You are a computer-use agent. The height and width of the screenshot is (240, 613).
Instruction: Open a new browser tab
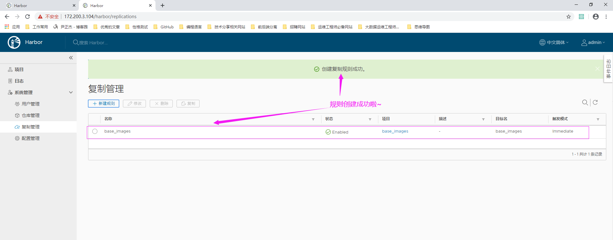pyautogui.click(x=163, y=5)
